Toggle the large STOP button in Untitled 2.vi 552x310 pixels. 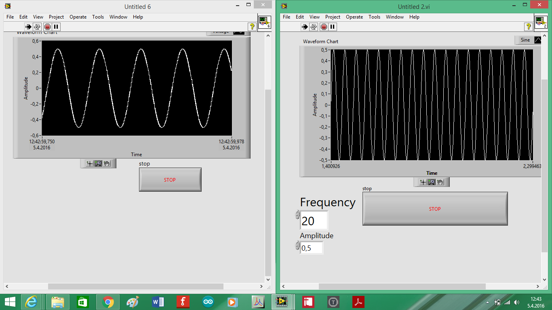click(x=435, y=209)
